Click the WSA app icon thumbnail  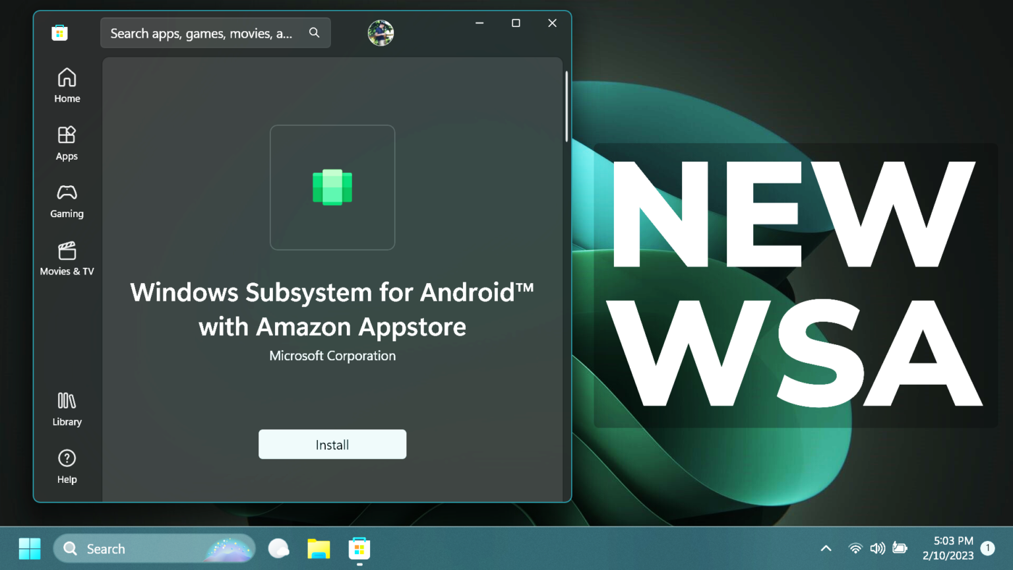tap(332, 187)
